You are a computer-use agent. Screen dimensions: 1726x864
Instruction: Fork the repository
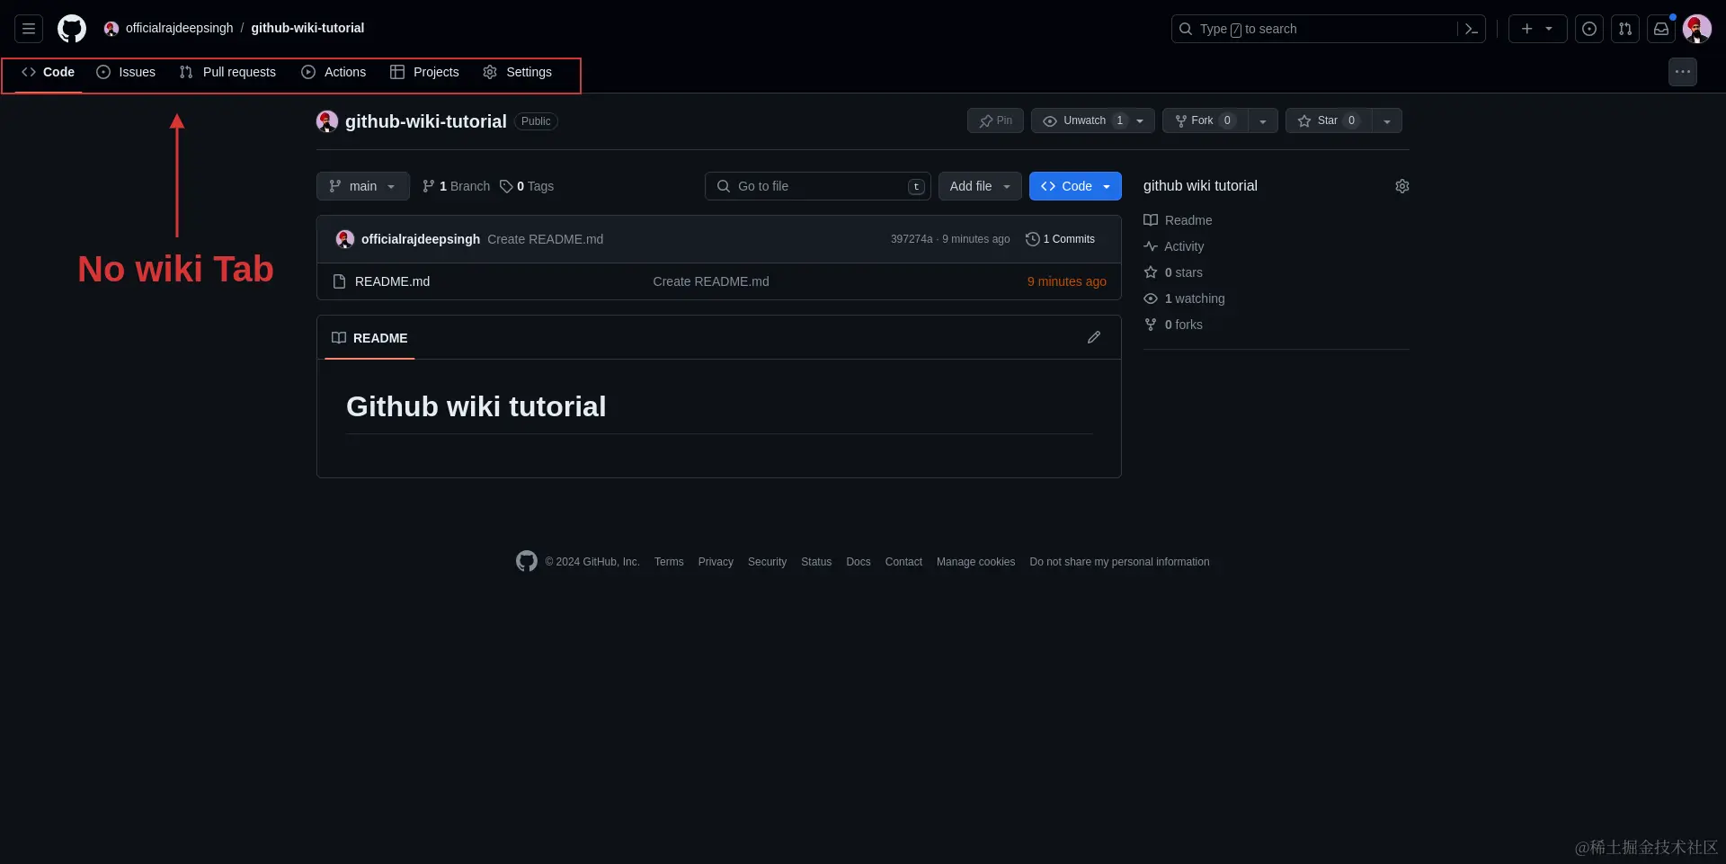pyautogui.click(x=1205, y=120)
